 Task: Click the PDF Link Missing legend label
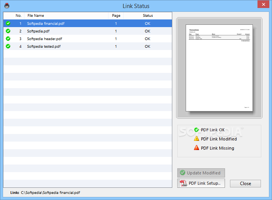click(x=217, y=148)
